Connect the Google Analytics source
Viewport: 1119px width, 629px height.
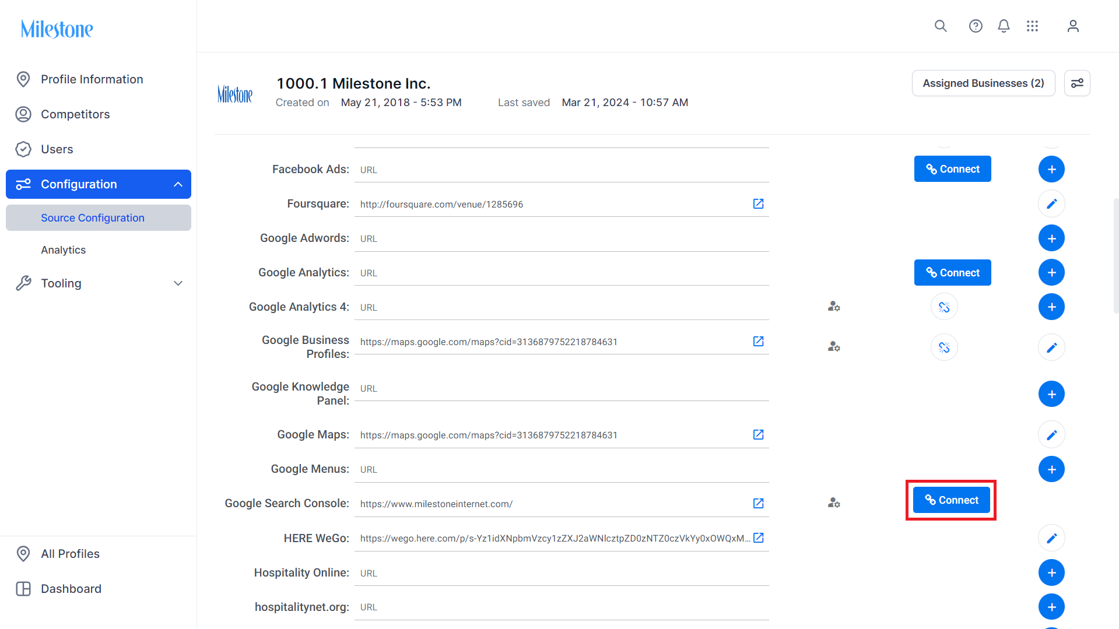click(952, 273)
